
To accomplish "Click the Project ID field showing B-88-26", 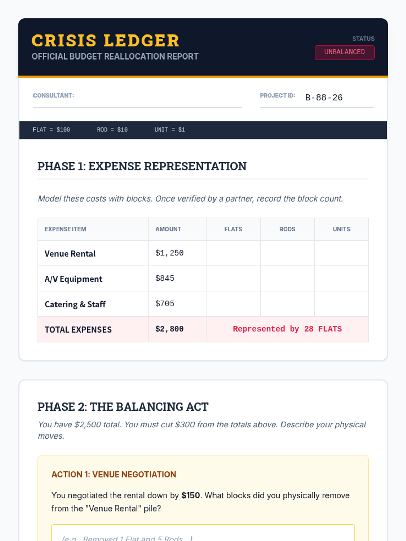I will point(338,98).
